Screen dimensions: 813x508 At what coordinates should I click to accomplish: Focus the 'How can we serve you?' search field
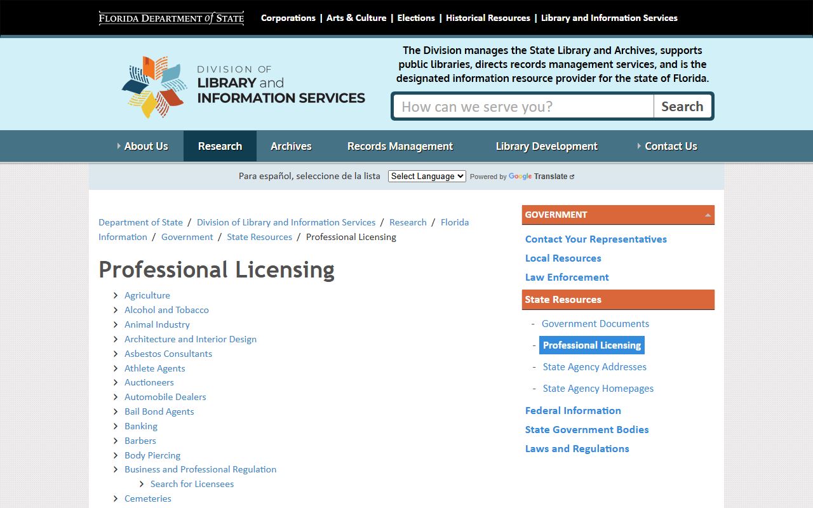tap(523, 106)
